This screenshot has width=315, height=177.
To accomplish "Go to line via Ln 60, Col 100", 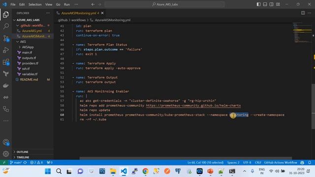I will click(205, 162).
